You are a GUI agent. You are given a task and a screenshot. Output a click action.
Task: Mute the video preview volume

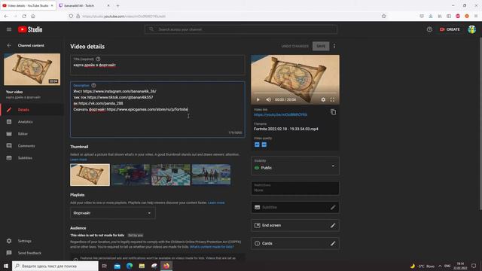pos(268,99)
